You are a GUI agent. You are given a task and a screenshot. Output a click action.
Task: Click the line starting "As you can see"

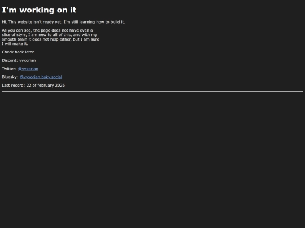click(x=47, y=30)
